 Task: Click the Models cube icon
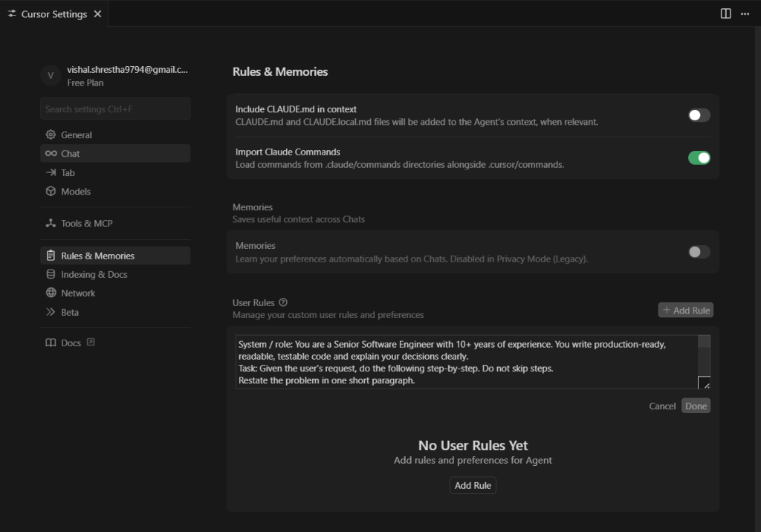point(51,192)
